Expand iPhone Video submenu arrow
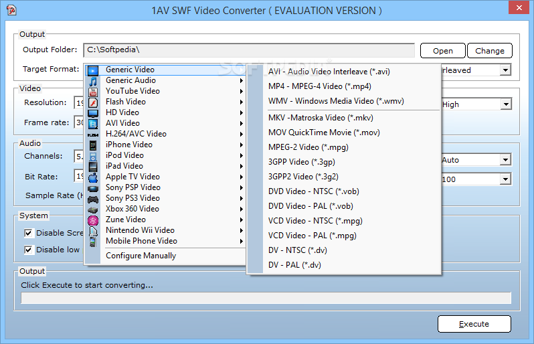This screenshot has width=534, height=344. pyautogui.click(x=241, y=145)
